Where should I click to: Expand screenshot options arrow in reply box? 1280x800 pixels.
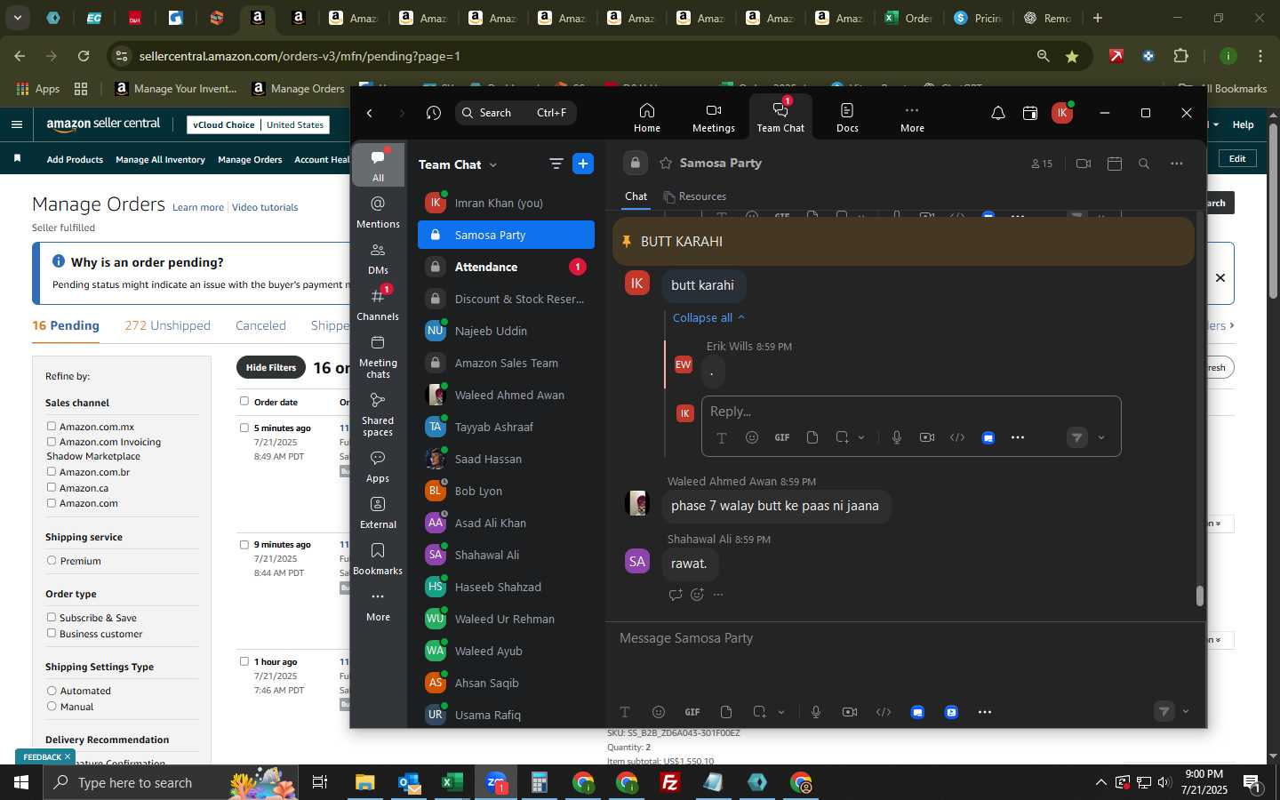(861, 437)
